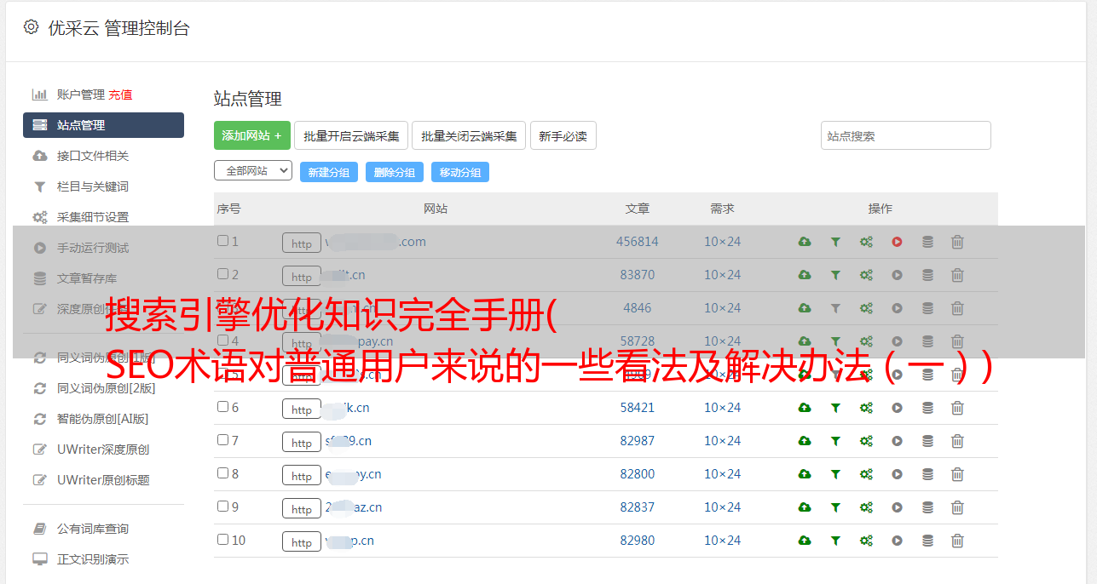
Task: Open article count 58421 in row 6
Action: point(638,408)
